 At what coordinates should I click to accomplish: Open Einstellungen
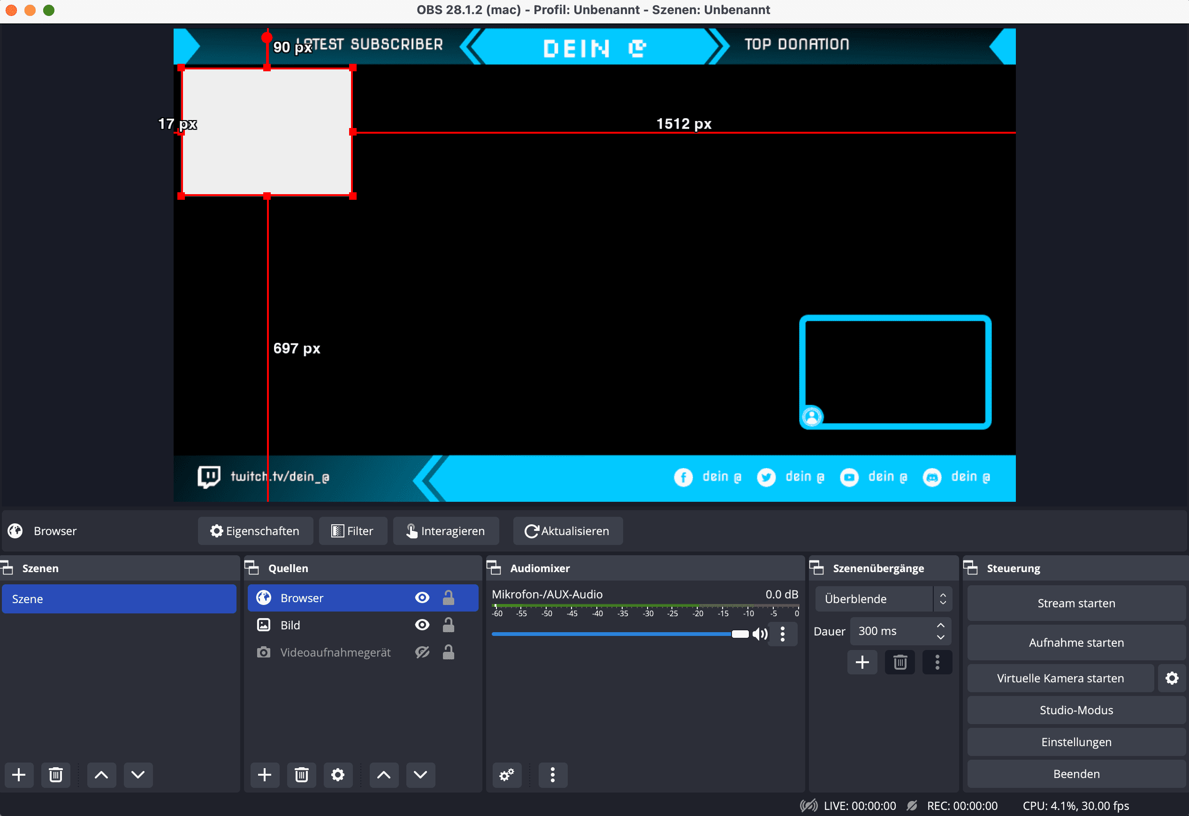click(x=1076, y=742)
